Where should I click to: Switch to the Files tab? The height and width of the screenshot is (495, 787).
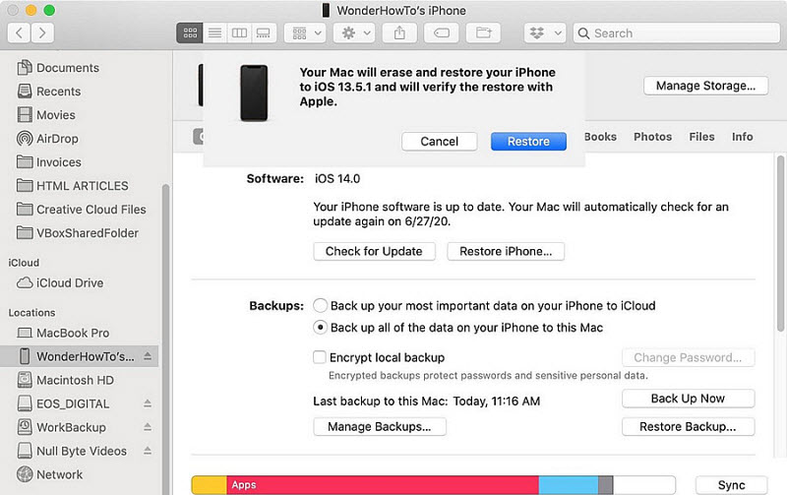coord(701,137)
